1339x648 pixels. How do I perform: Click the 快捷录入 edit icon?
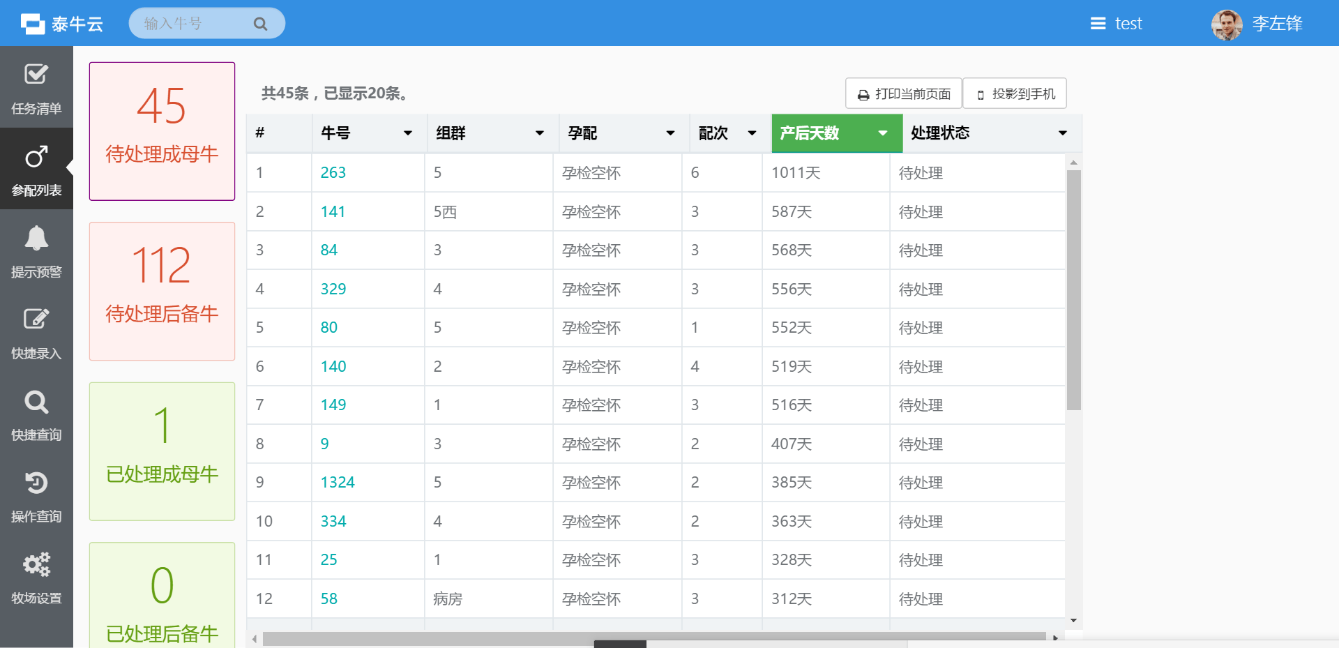(x=36, y=319)
